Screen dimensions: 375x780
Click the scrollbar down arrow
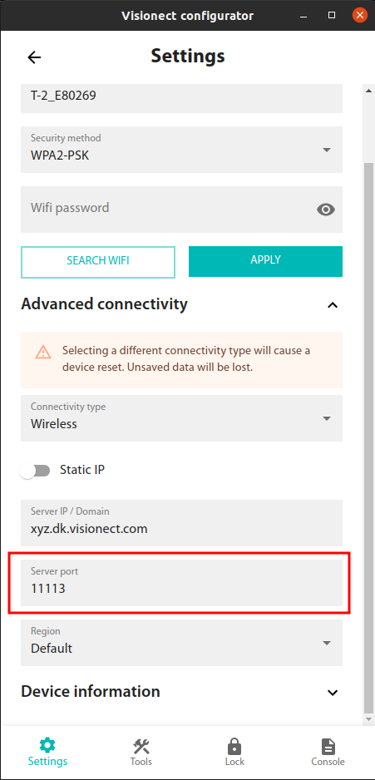point(368,719)
